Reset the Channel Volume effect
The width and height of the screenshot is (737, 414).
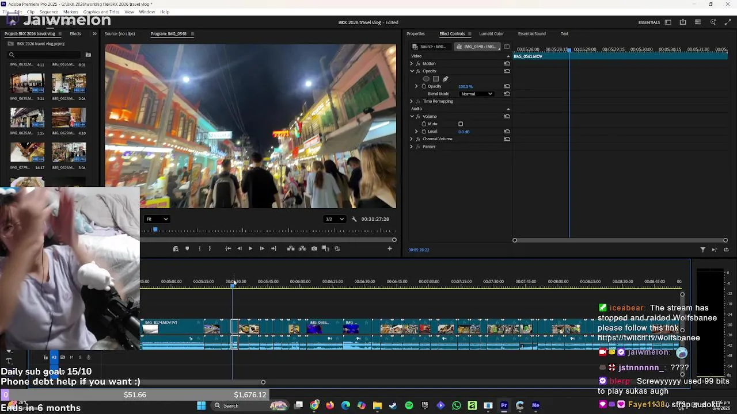[507, 139]
